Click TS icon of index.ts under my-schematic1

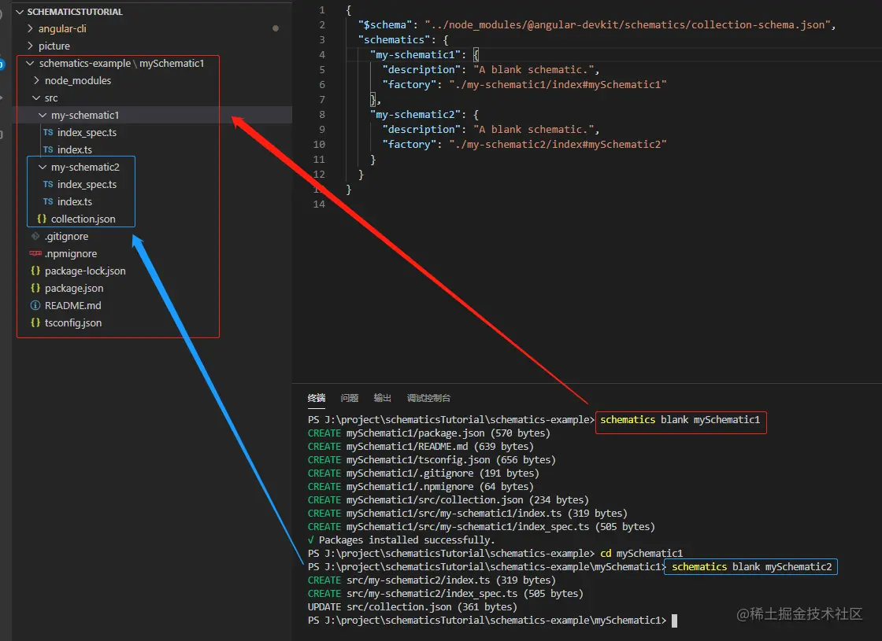click(x=48, y=150)
